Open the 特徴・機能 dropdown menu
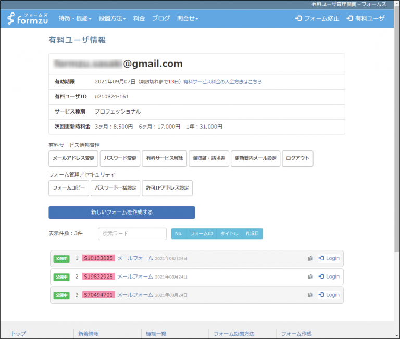The height and width of the screenshot is (339, 400). click(x=75, y=18)
